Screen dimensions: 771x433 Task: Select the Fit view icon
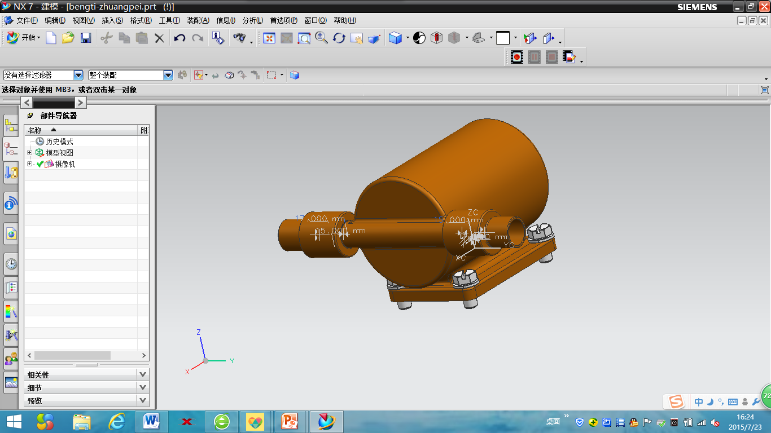point(269,38)
